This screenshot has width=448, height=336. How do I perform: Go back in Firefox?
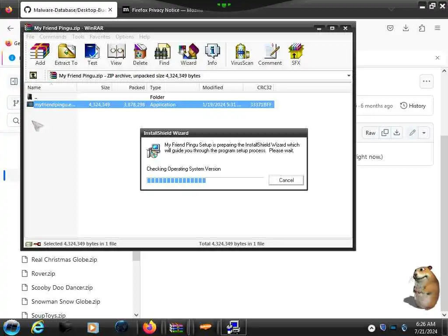click(x=10, y=28)
